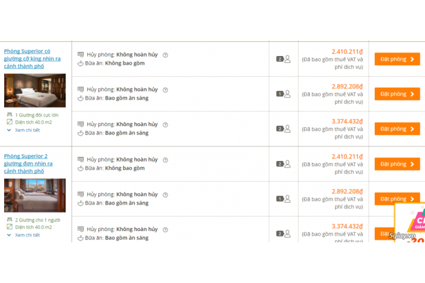Click cancellation help icon in twin room 2.892.208đ row
This screenshot has height=283, width=425.
click(165, 195)
